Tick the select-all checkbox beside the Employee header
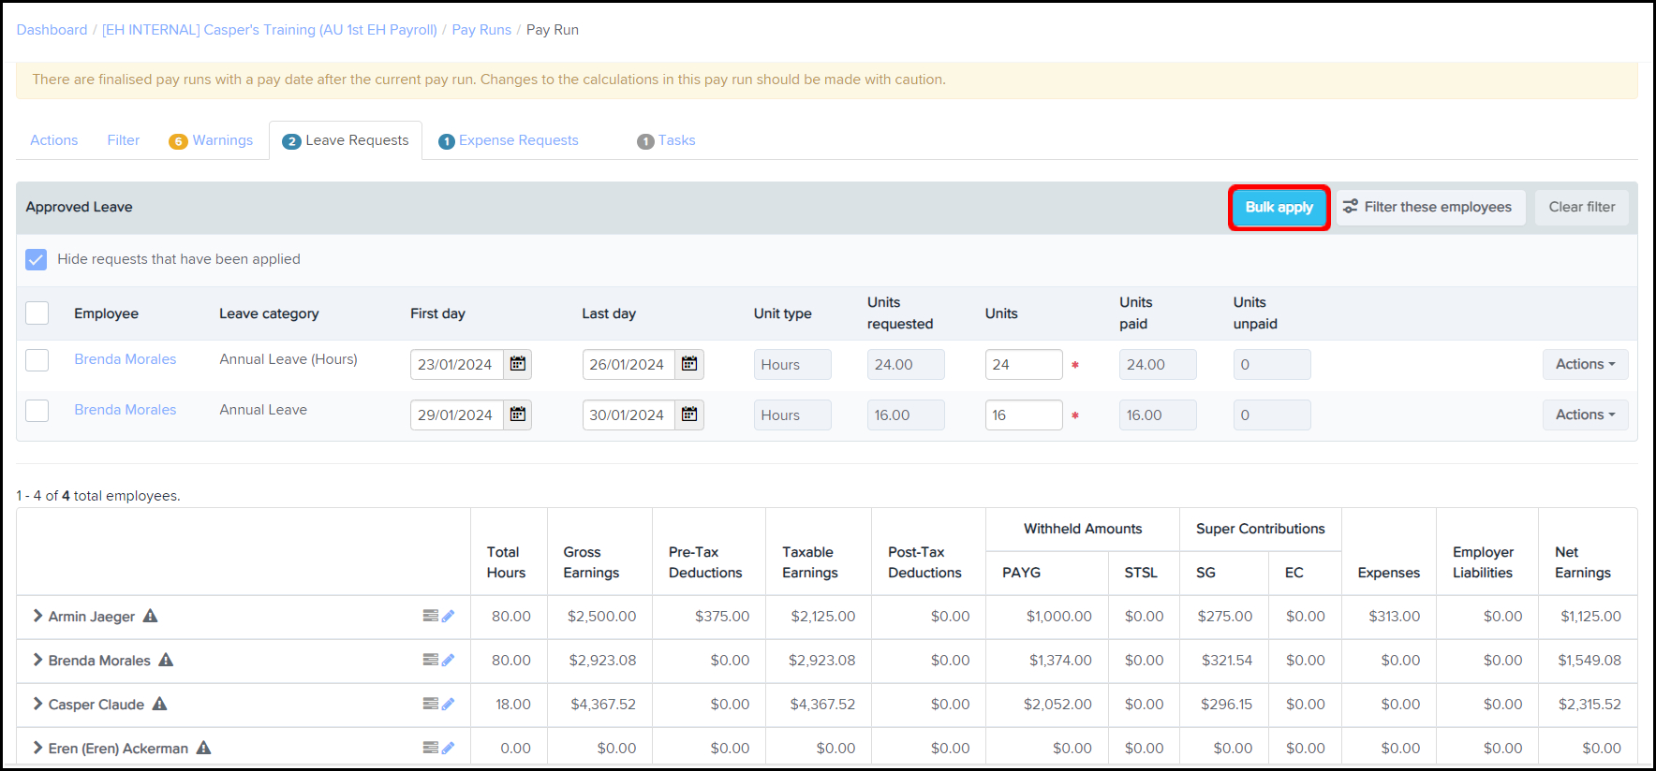Screen dimensions: 1656x771 tap(37, 313)
